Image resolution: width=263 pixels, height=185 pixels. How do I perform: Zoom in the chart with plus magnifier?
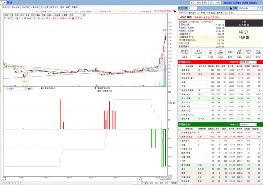tap(146, 183)
